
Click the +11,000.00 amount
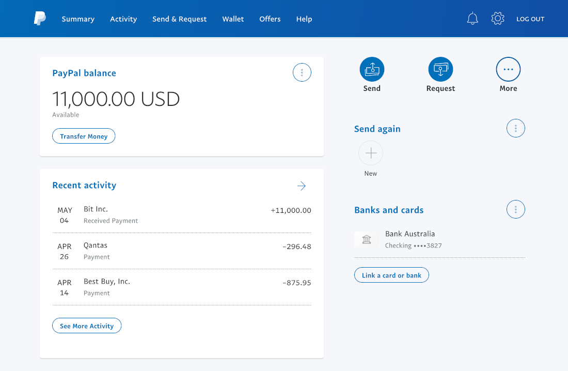tap(291, 210)
